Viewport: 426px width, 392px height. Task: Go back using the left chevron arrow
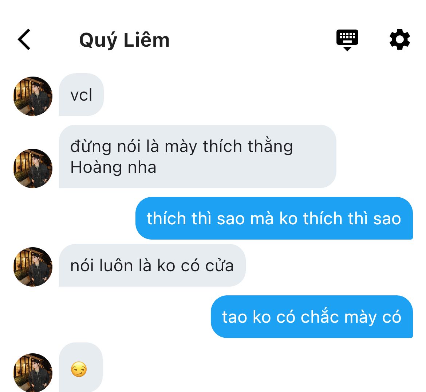pyautogui.click(x=24, y=39)
